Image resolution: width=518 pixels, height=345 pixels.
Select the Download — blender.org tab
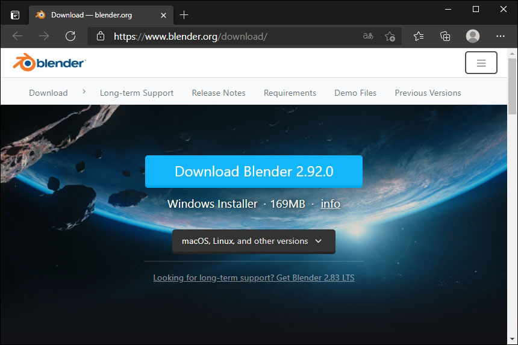click(x=101, y=15)
